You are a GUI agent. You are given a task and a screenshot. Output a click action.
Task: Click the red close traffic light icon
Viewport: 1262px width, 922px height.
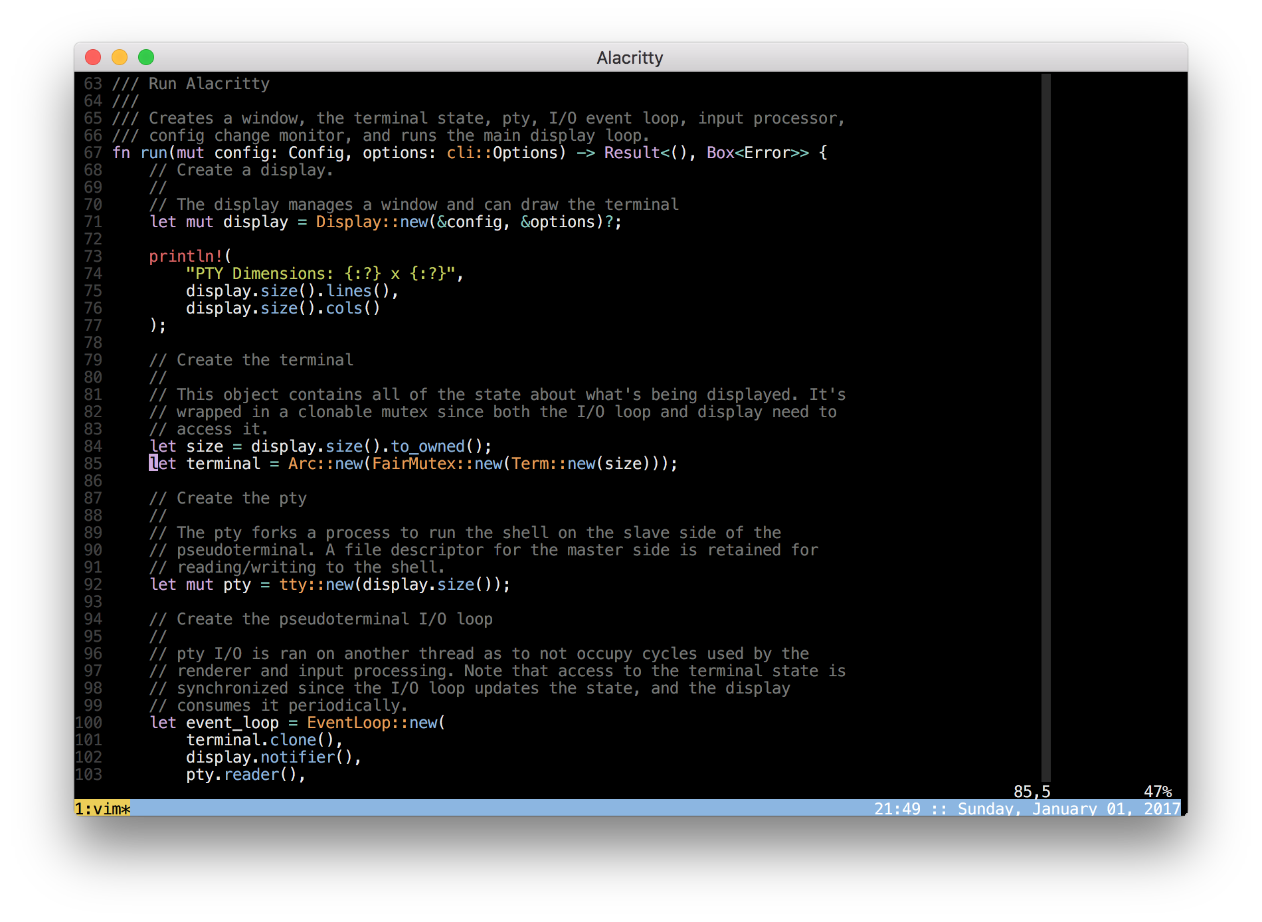[93, 58]
